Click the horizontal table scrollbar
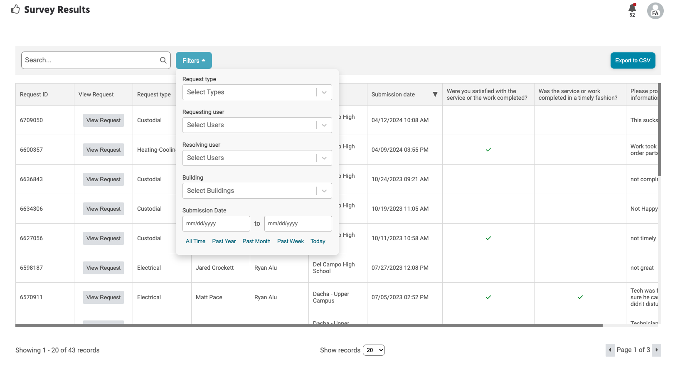 click(x=308, y=325)
